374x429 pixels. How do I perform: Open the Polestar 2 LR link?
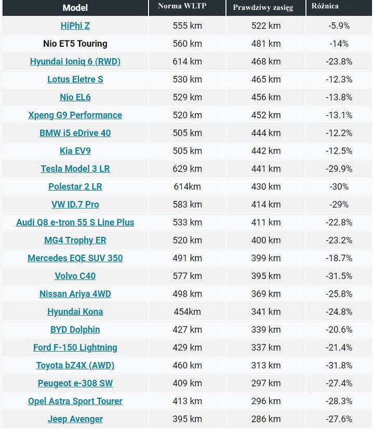coord(75,186)
